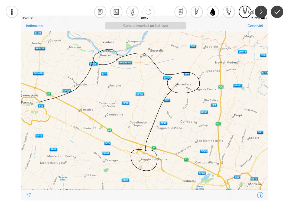The height and width of the screenshot is (216, 289).
Task: Open the three-dot more options menu
Action: point(12,12)
